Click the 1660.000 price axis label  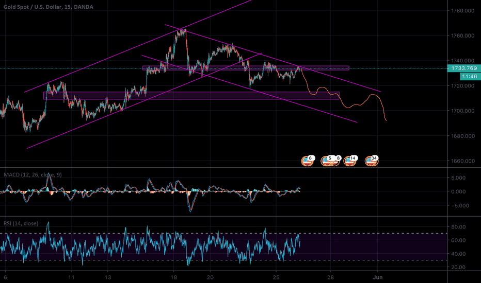coord(462,161)
